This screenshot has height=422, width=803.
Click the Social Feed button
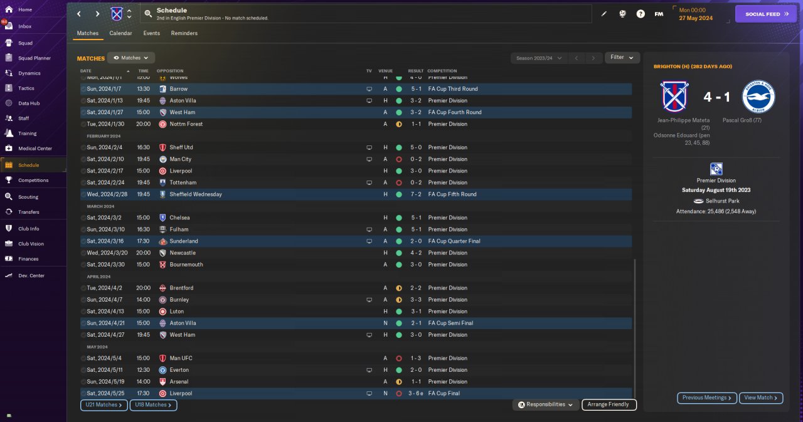(x=766, y=14)
